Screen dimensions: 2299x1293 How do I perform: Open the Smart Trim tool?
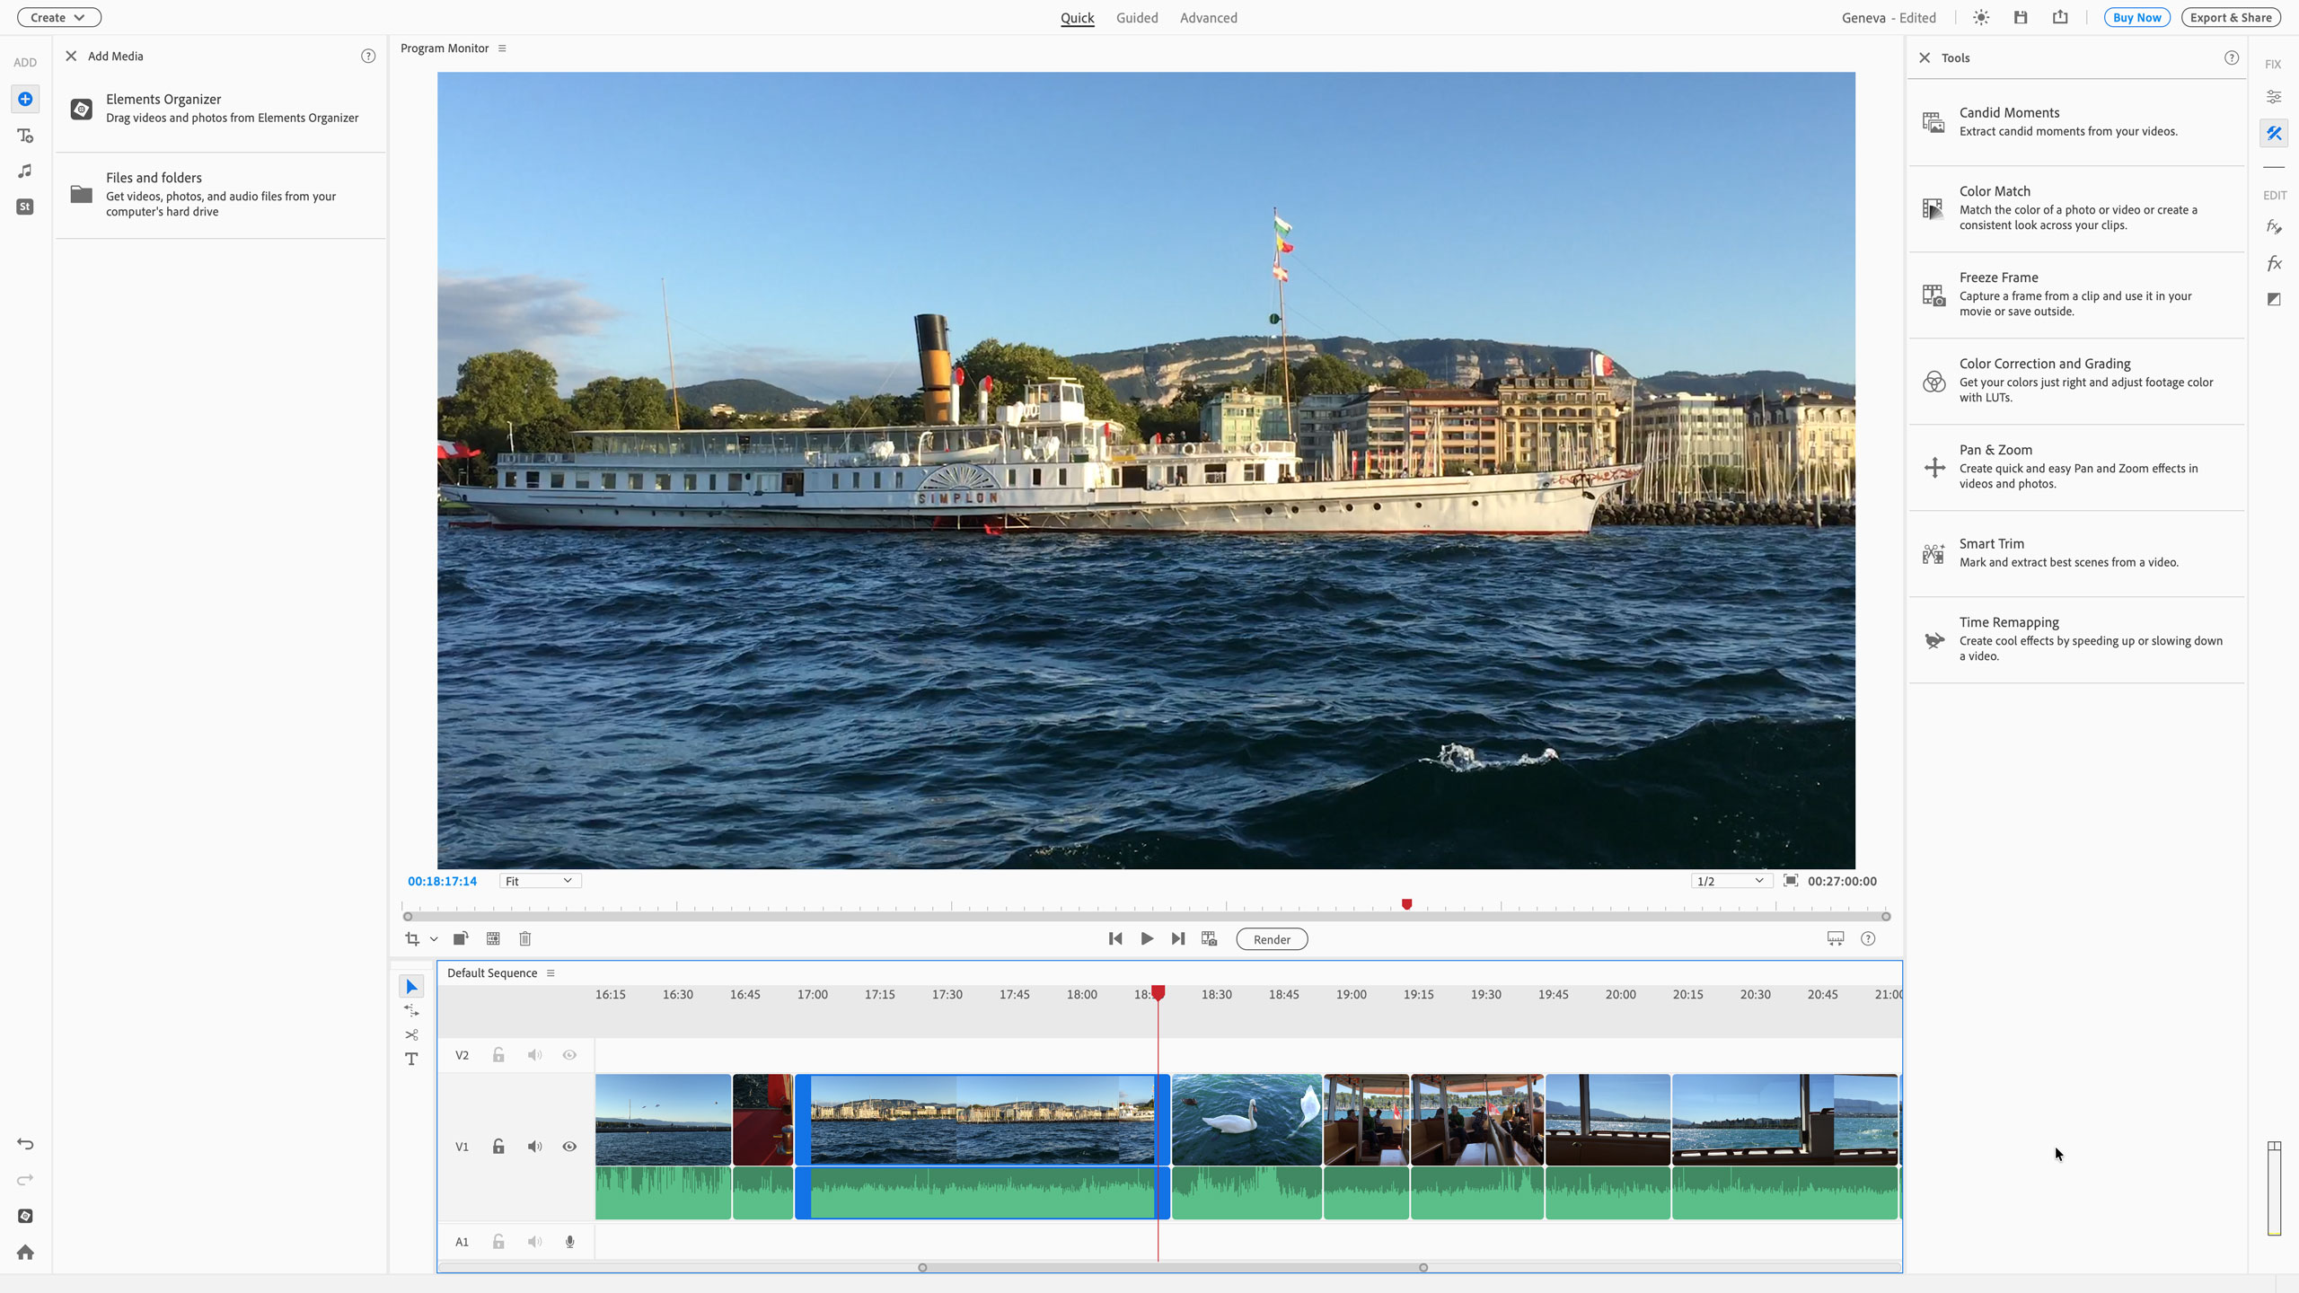(2076, 553)
